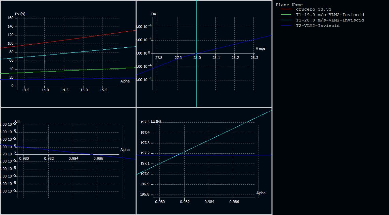This screenshot has width=389, height=215.
Task: Click the red line swatch beside crucero 33.33
Action: [x=286, y=10]
